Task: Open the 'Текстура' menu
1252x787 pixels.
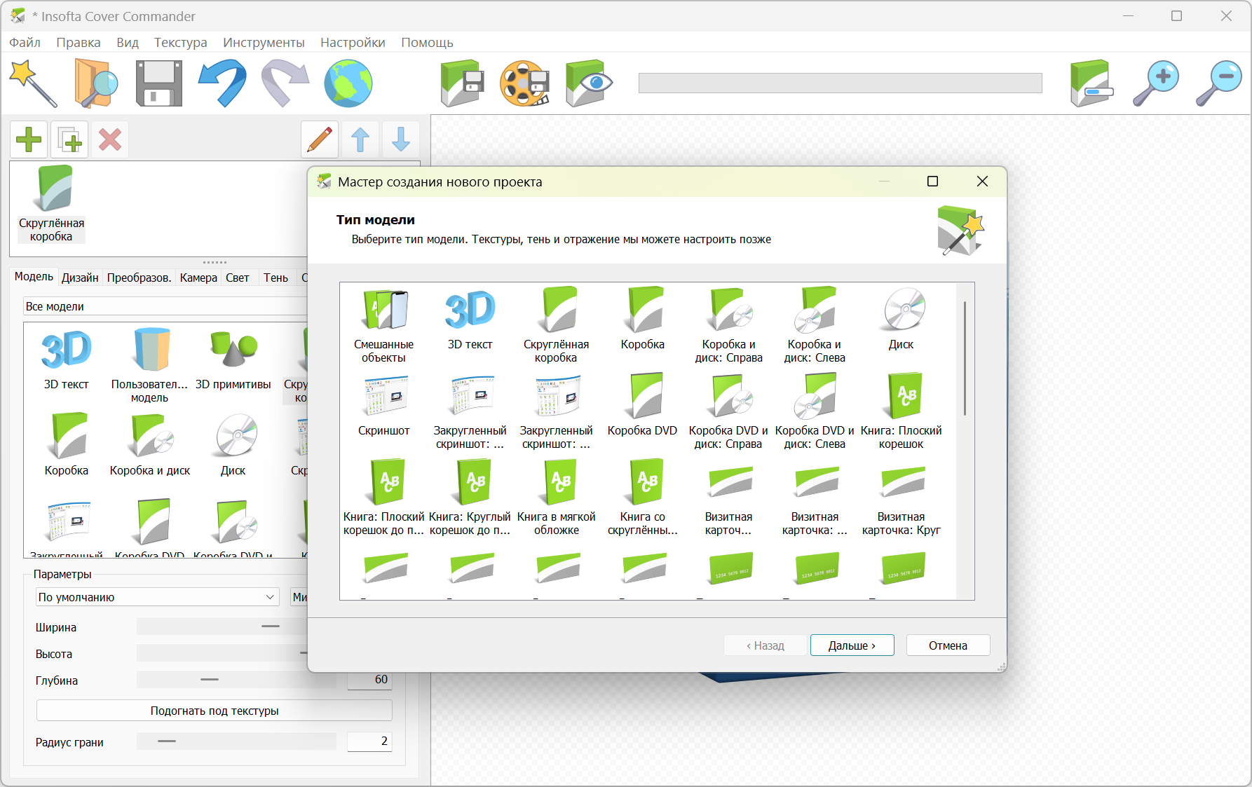Action: pos(180,43)
